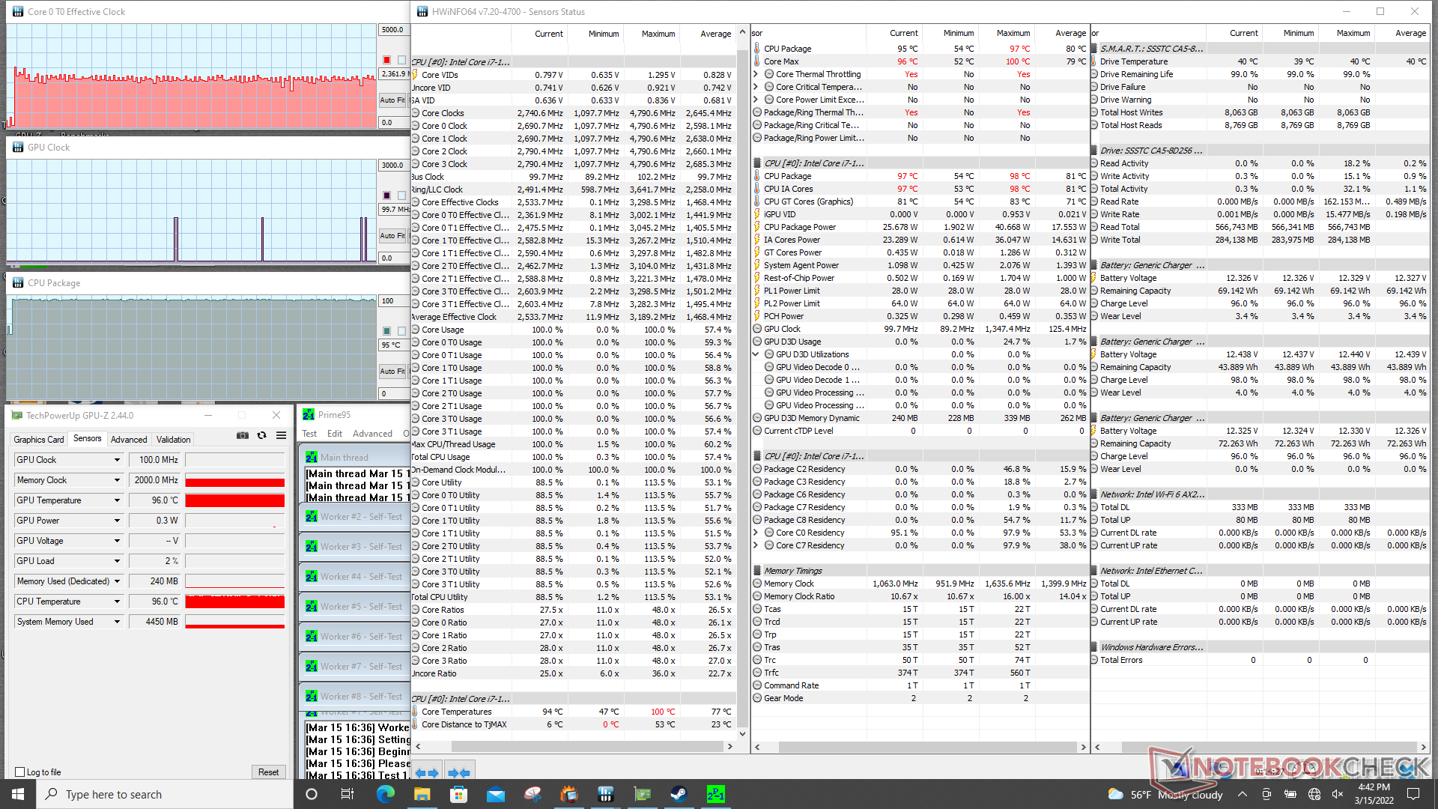
Task: Take a GPU-Z screenshot with the camera icon
Action: pyautogui.click(x=243, y=435)
